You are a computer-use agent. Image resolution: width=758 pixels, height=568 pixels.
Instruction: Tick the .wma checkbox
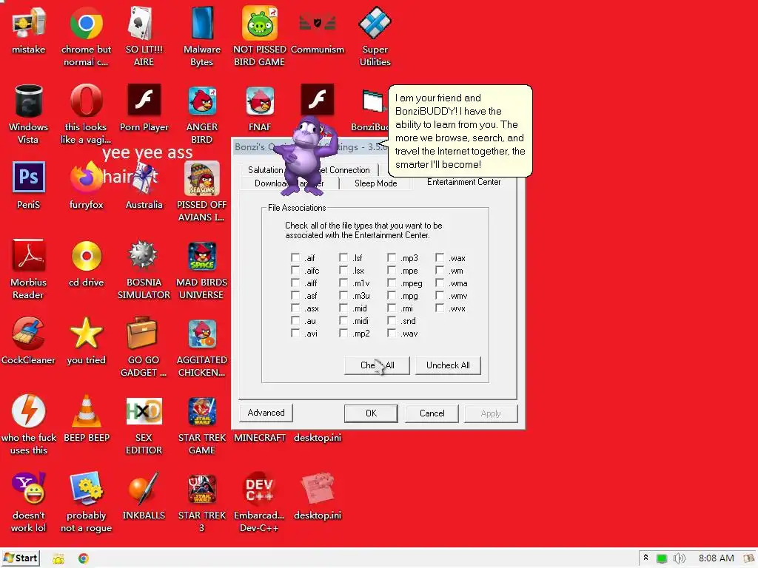tap(440, 283)
